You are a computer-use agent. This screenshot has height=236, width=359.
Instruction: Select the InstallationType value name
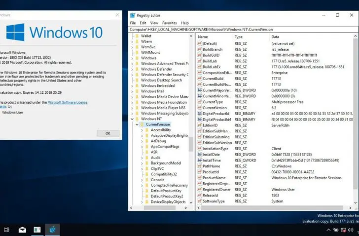click(x=215, y=149)
